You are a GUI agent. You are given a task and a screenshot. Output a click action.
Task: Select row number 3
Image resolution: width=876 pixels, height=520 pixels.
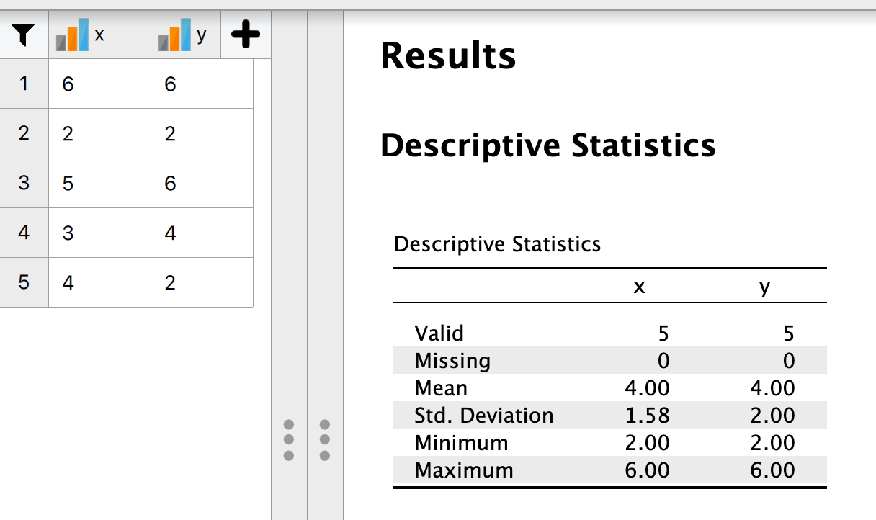point(24,183)
